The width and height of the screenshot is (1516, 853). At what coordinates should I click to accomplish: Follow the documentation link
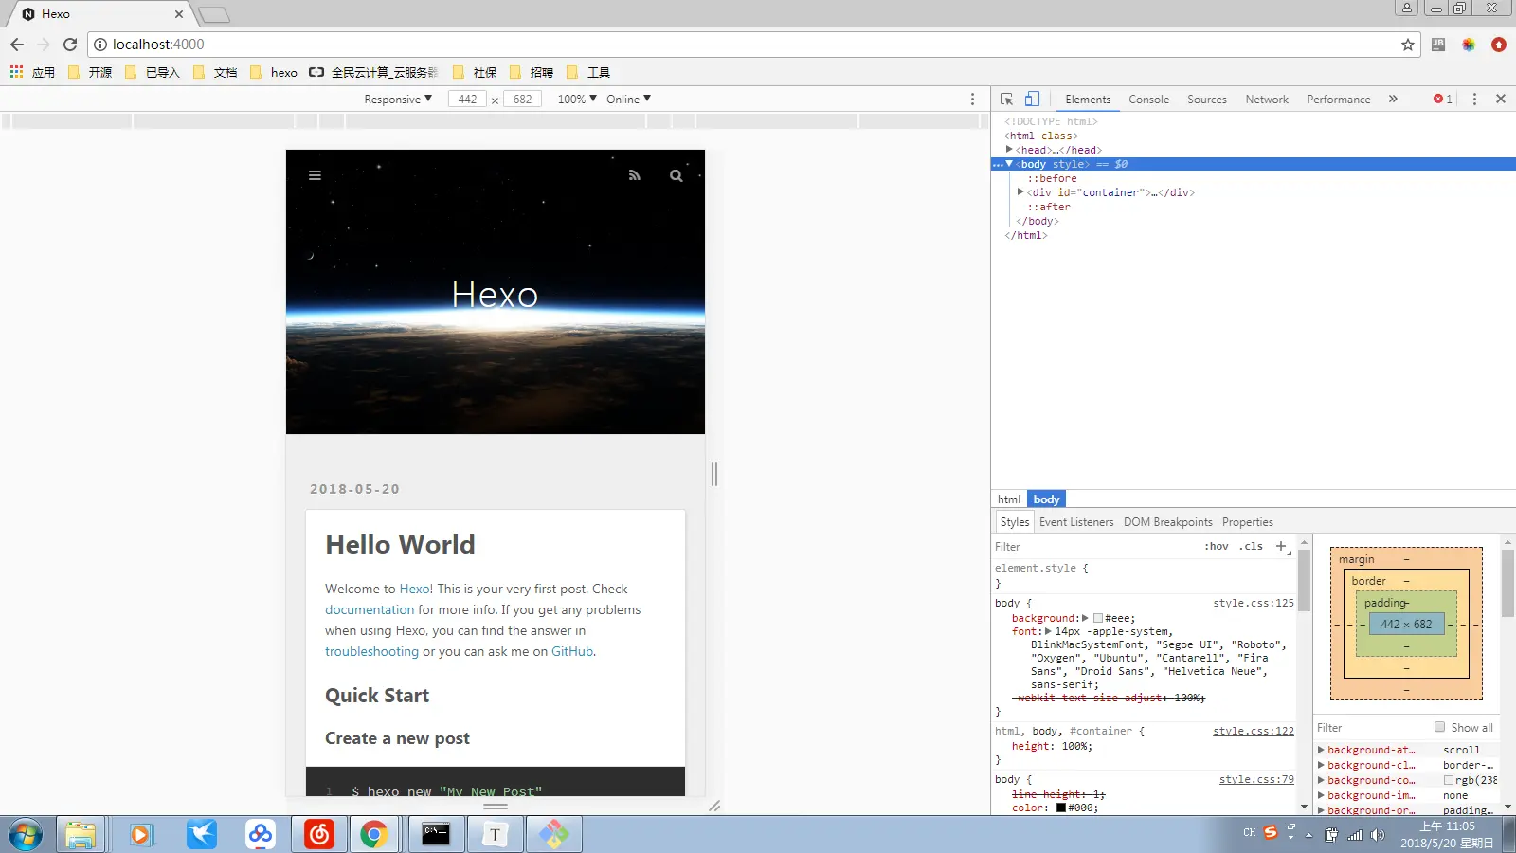point(370,609)
